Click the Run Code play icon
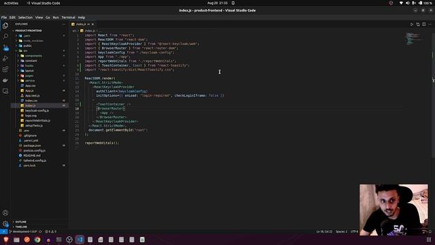 click(412, 24)
